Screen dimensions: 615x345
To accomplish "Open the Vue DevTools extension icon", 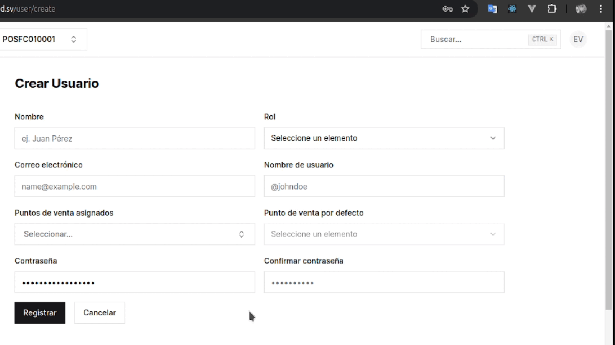I will [532, 9].
